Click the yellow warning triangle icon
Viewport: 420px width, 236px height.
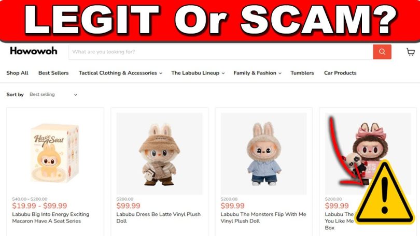pos(385,193)
